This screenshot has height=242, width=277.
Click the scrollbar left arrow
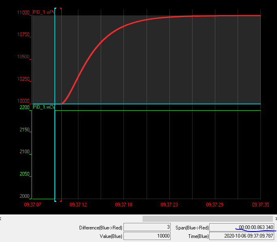click(x=1, y=219)
